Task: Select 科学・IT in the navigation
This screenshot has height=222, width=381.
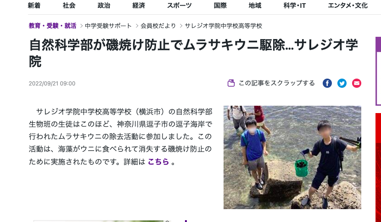Action: point(295,6)
